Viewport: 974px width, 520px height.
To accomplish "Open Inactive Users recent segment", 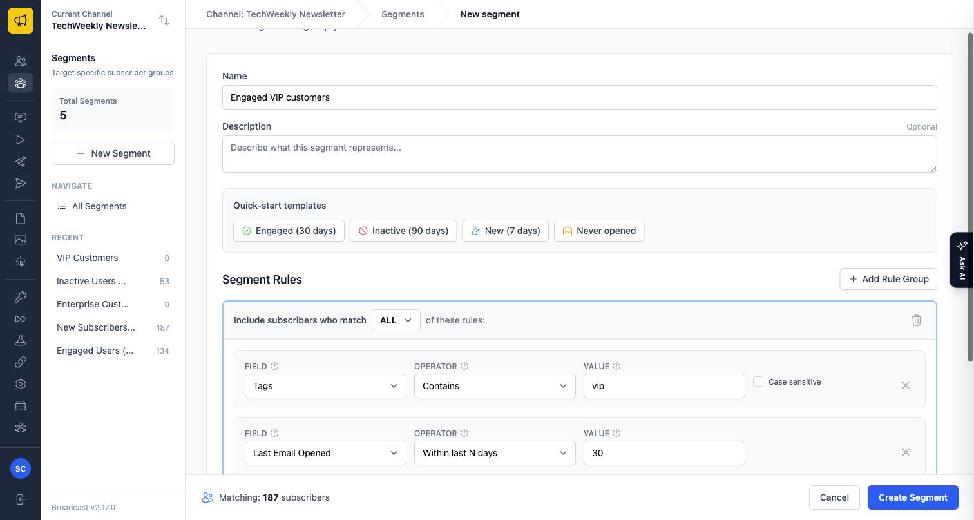I will click(x=113, y=281).
